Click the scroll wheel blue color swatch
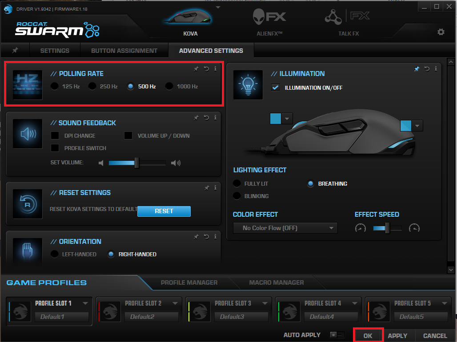 (276, 119)
